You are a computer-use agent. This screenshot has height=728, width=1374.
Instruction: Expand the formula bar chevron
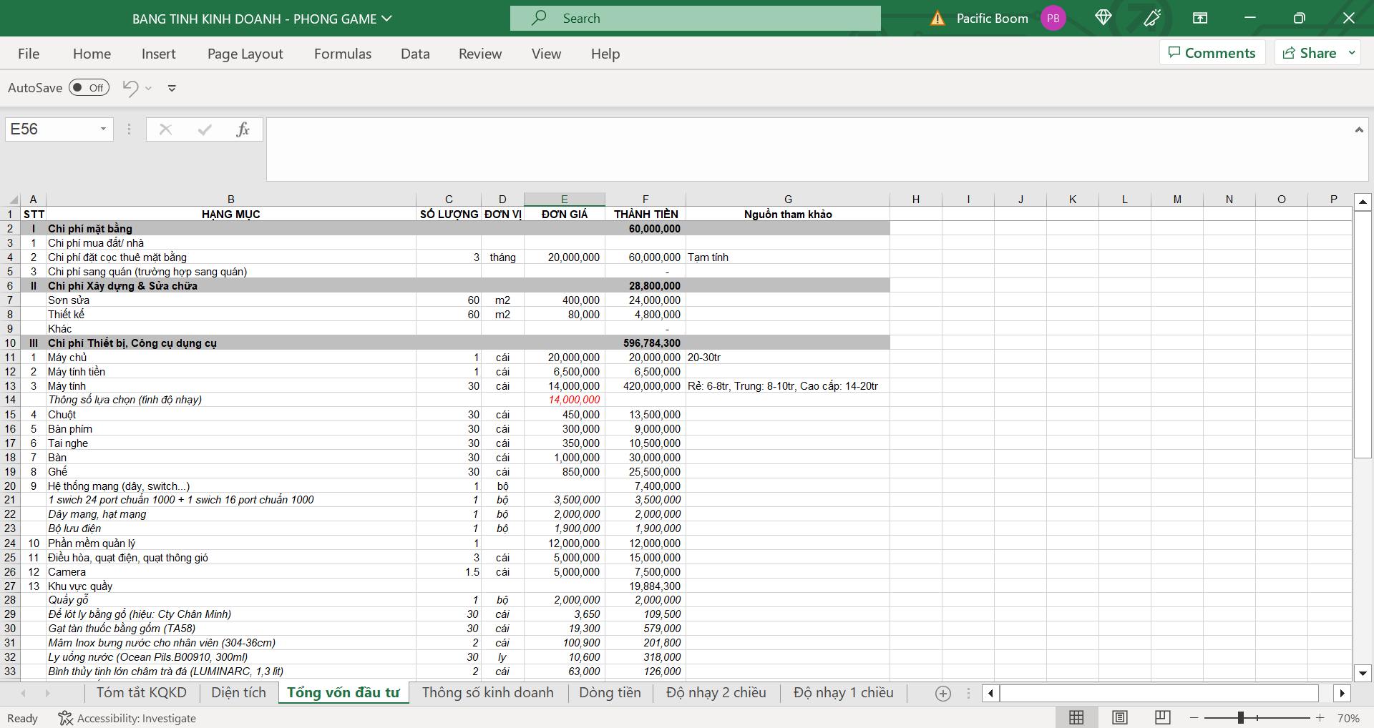pyautogui.click(x=1358, y=129)
